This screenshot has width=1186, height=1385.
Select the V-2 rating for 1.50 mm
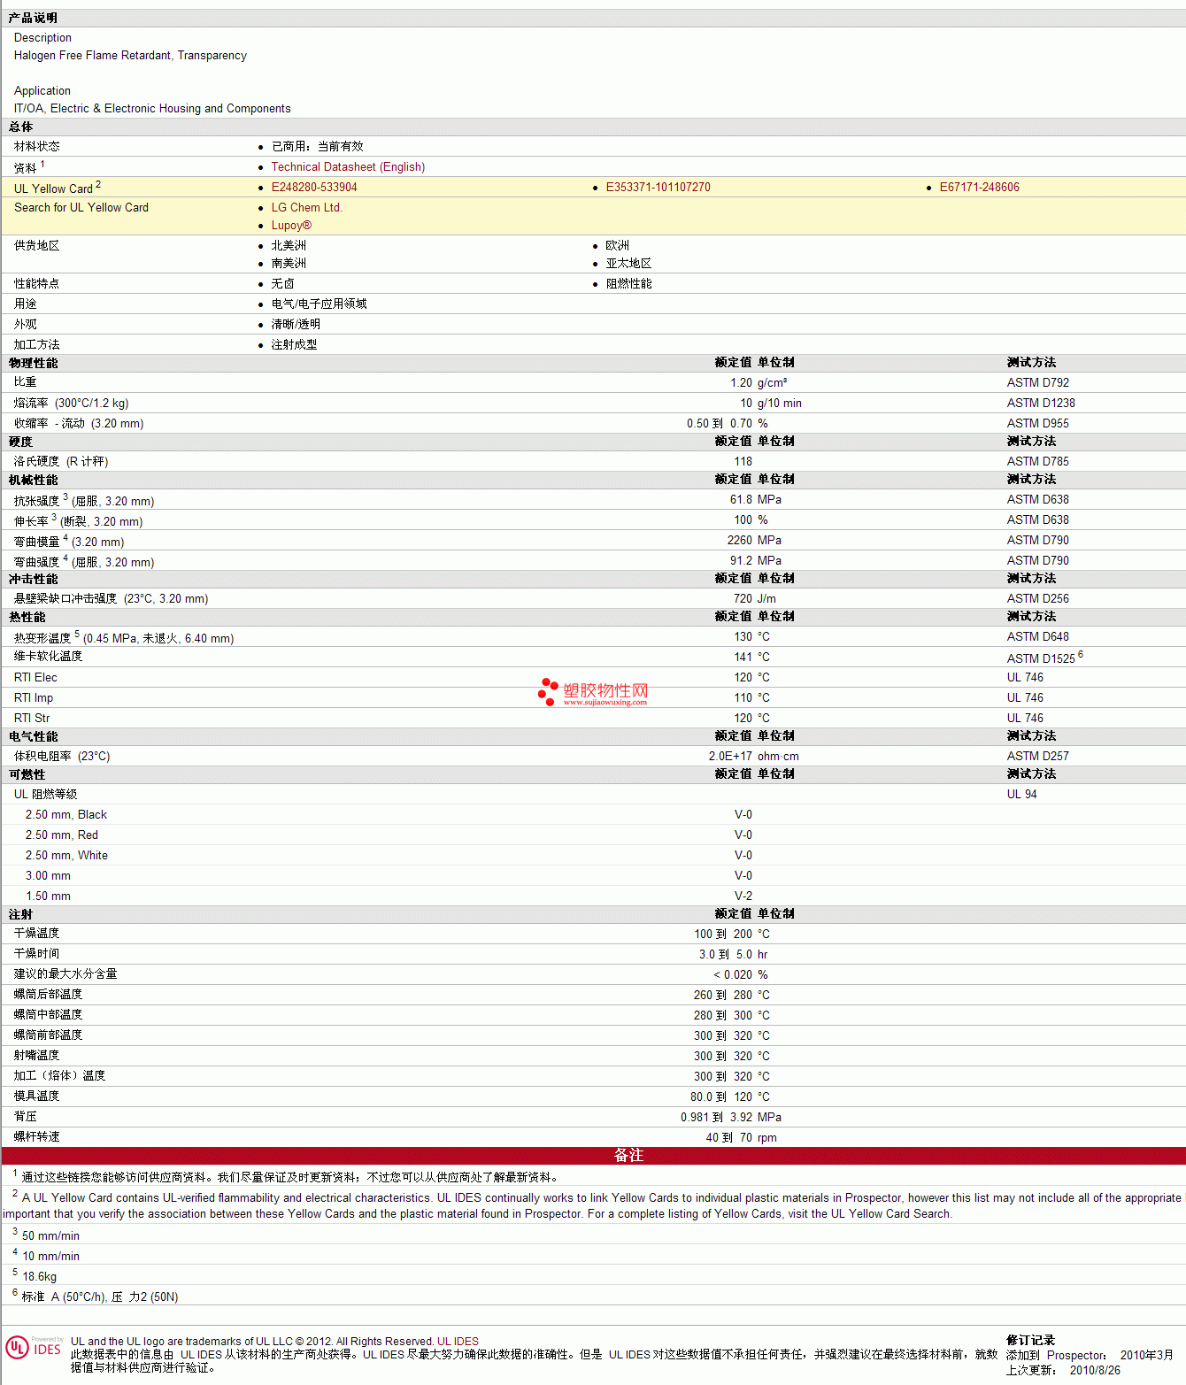click(743, 896)
